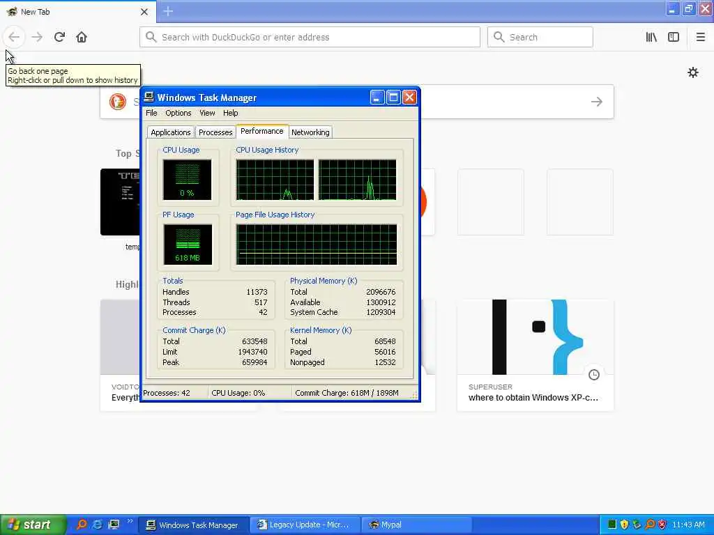Click Commit Charge Total 633548
The height and width of the screenshot is (535, 714).
(255, 341)
